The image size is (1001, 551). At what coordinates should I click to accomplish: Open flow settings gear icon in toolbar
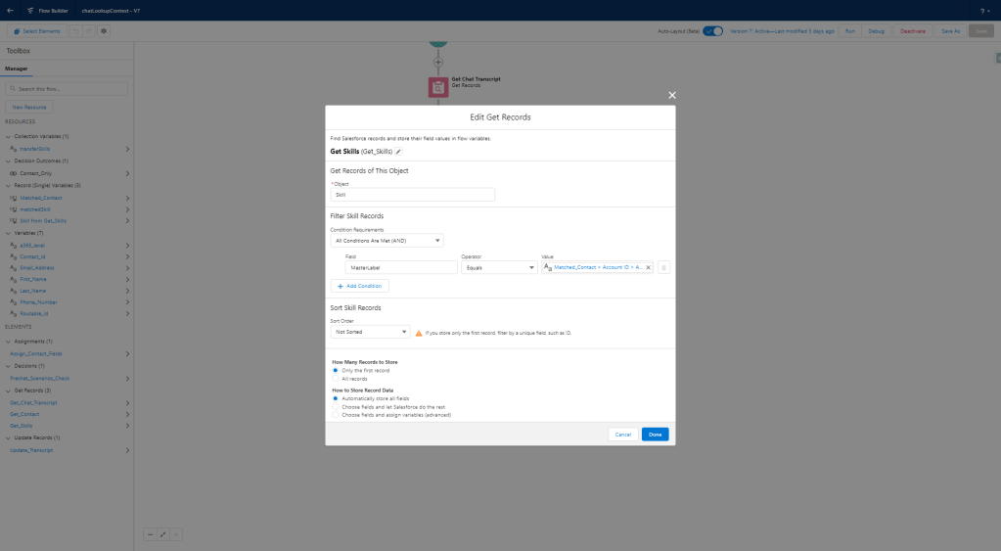104,31
